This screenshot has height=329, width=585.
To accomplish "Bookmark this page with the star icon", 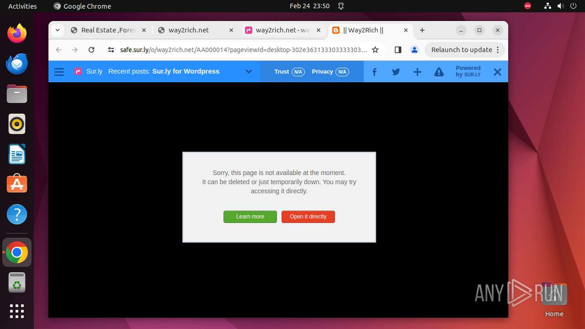I will point(375,50).
